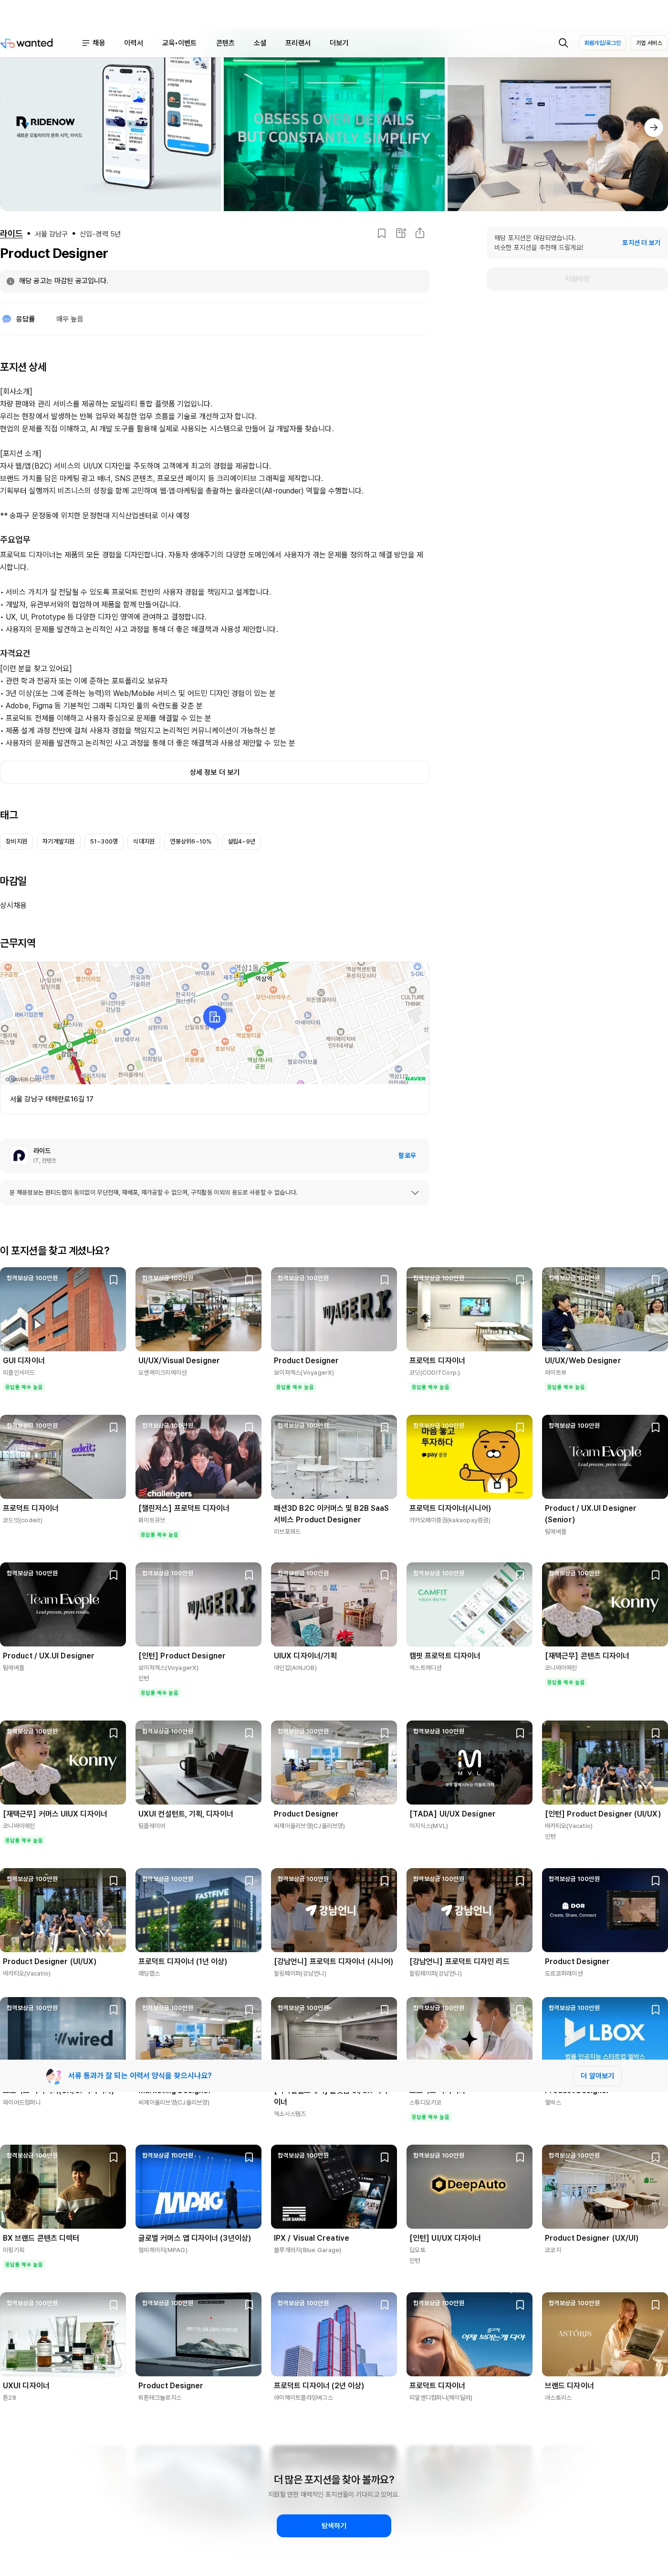The width and height of the screenshot is (668, 2576).
Task: Open the RIDENOW carousel image
Action: pos(111,134)
